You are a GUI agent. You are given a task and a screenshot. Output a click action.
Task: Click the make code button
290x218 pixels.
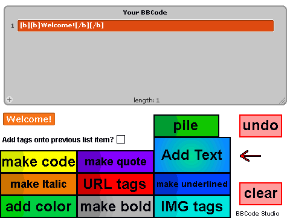pos(39,162)
